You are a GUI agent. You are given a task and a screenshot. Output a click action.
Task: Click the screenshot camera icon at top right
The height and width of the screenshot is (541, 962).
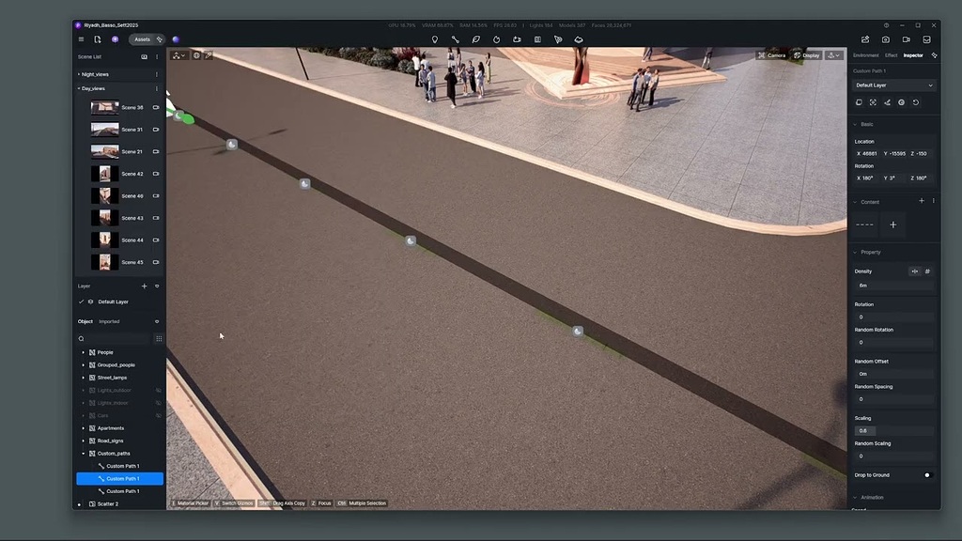[x=885, y=39]
